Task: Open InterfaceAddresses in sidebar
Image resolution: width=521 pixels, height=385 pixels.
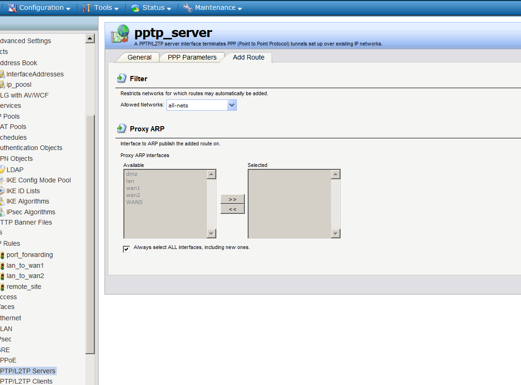Action: (35, 74)
